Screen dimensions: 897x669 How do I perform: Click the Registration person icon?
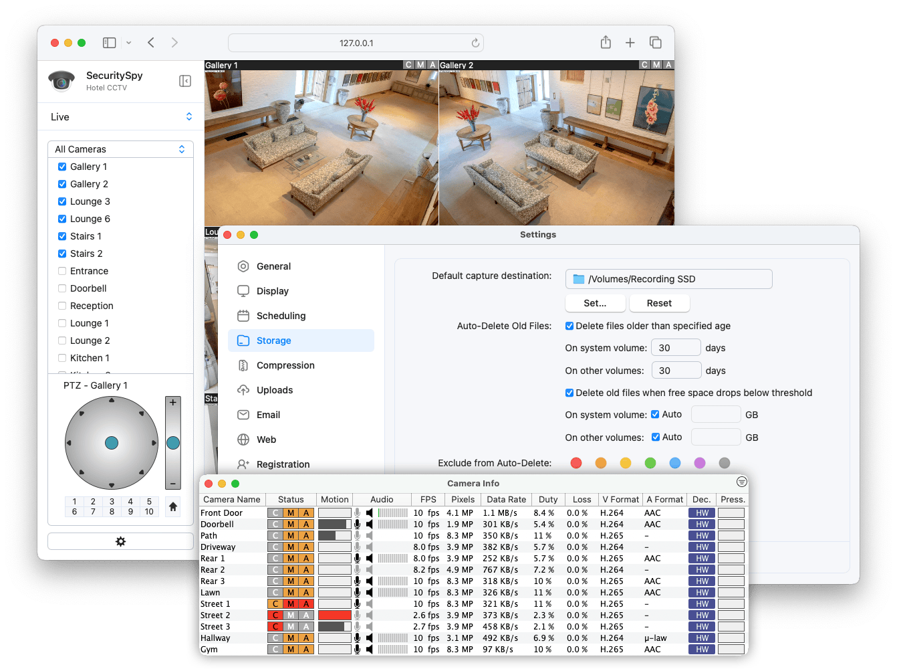[x=243, y=464]
